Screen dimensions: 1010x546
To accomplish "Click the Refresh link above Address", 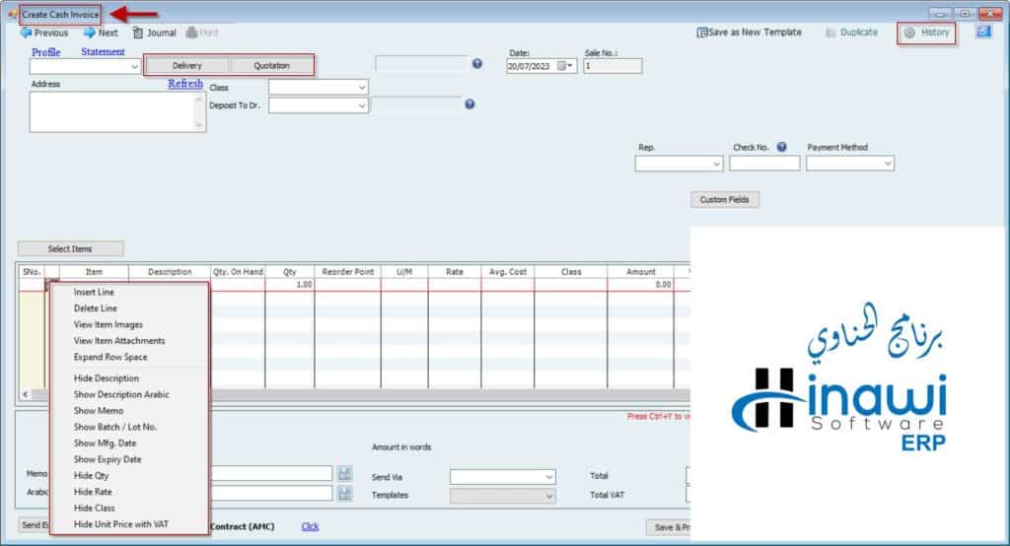I will [x=185, y=84].
